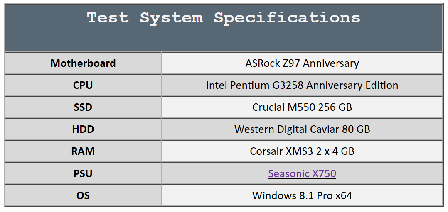Click the Crucial M550 256 GB cell
448x212 pixels.
[x=302, y=107]
